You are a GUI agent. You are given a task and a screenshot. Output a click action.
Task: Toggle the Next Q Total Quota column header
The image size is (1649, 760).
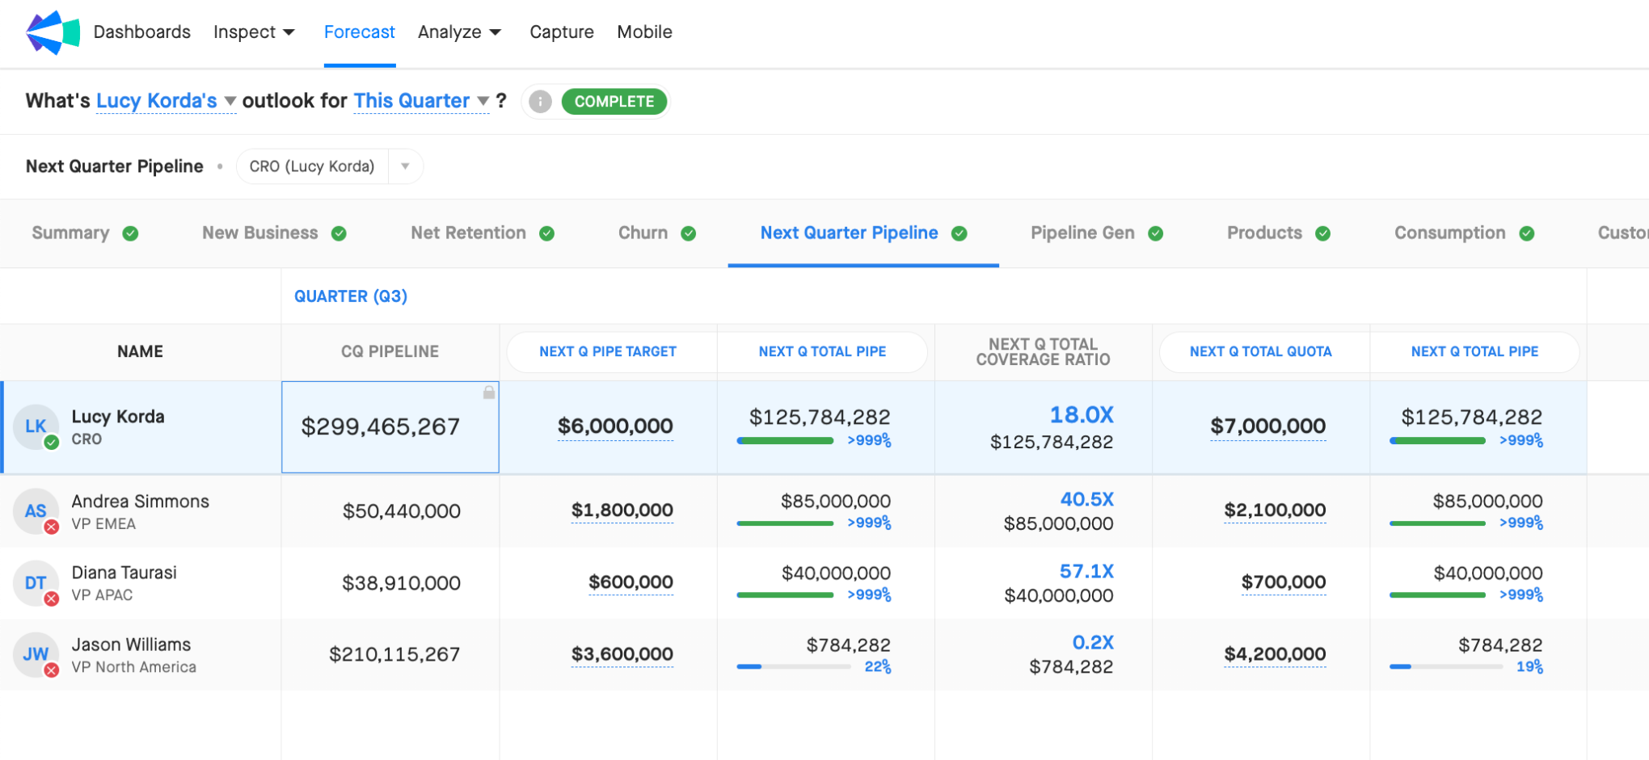tap(1260, 352)
